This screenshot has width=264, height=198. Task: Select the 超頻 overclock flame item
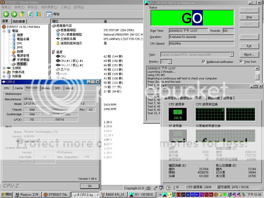pyautogui.click(x=20, y=52)
